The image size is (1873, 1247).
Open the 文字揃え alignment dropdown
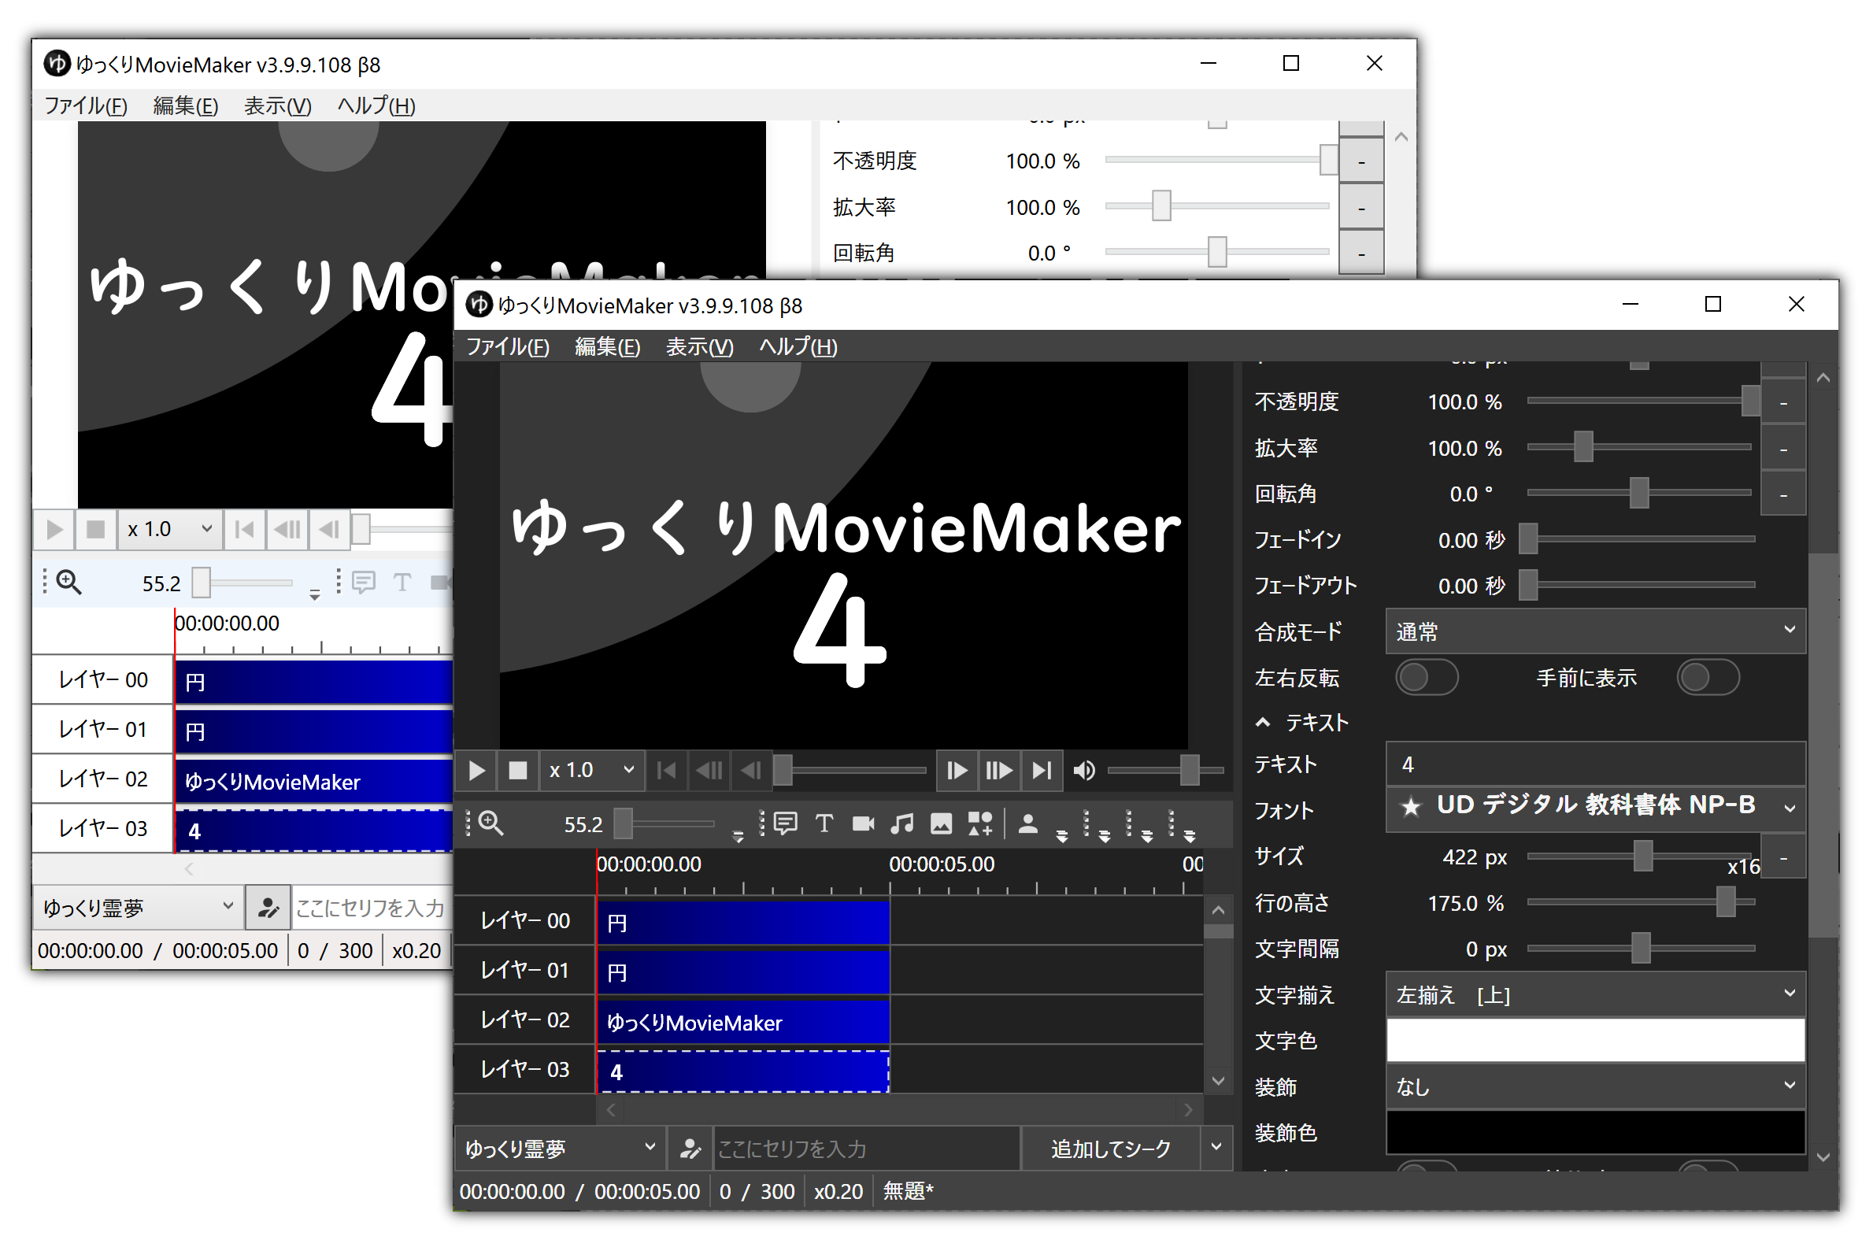1594,995
